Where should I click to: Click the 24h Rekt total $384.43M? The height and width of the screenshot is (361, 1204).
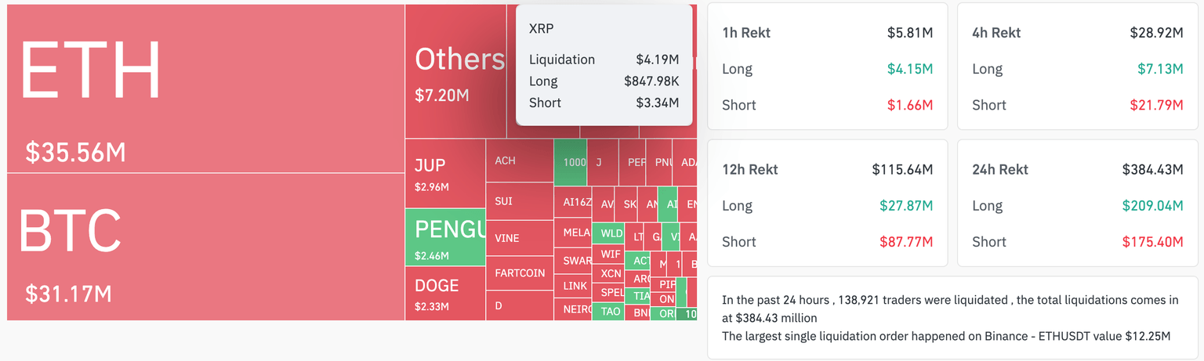pyautogui.click(x=1152, y=169)
